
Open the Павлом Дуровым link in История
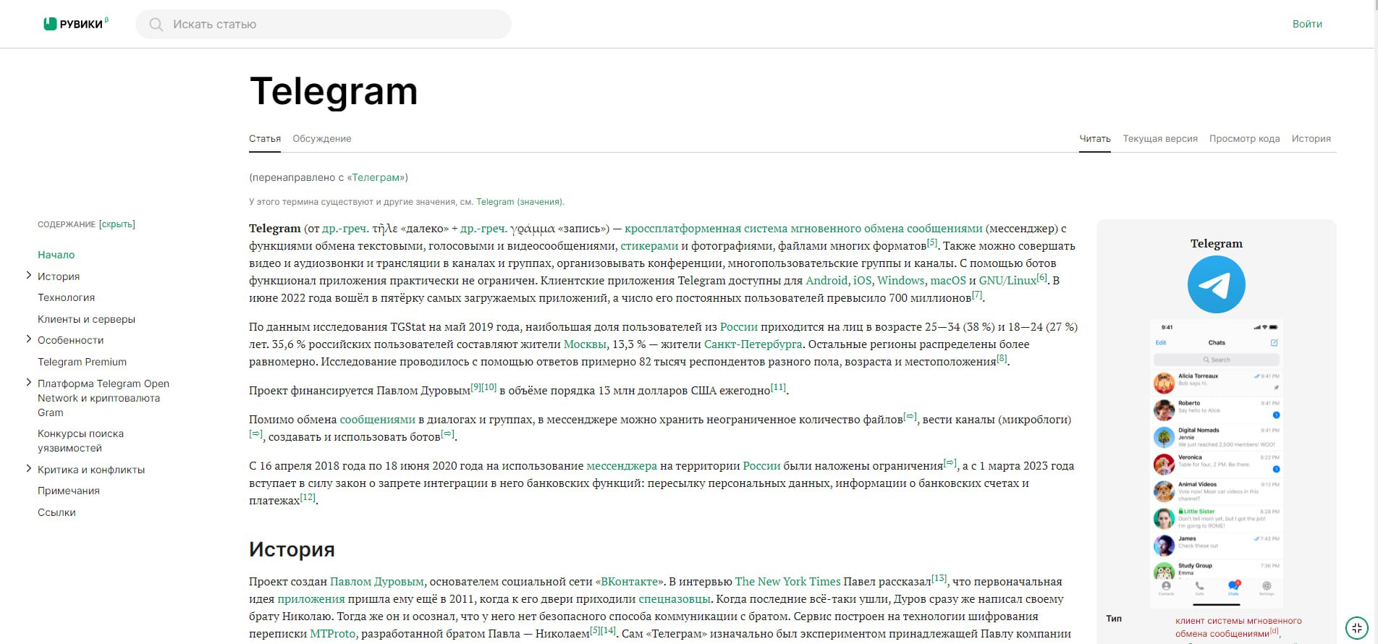(x=377, y=582)
